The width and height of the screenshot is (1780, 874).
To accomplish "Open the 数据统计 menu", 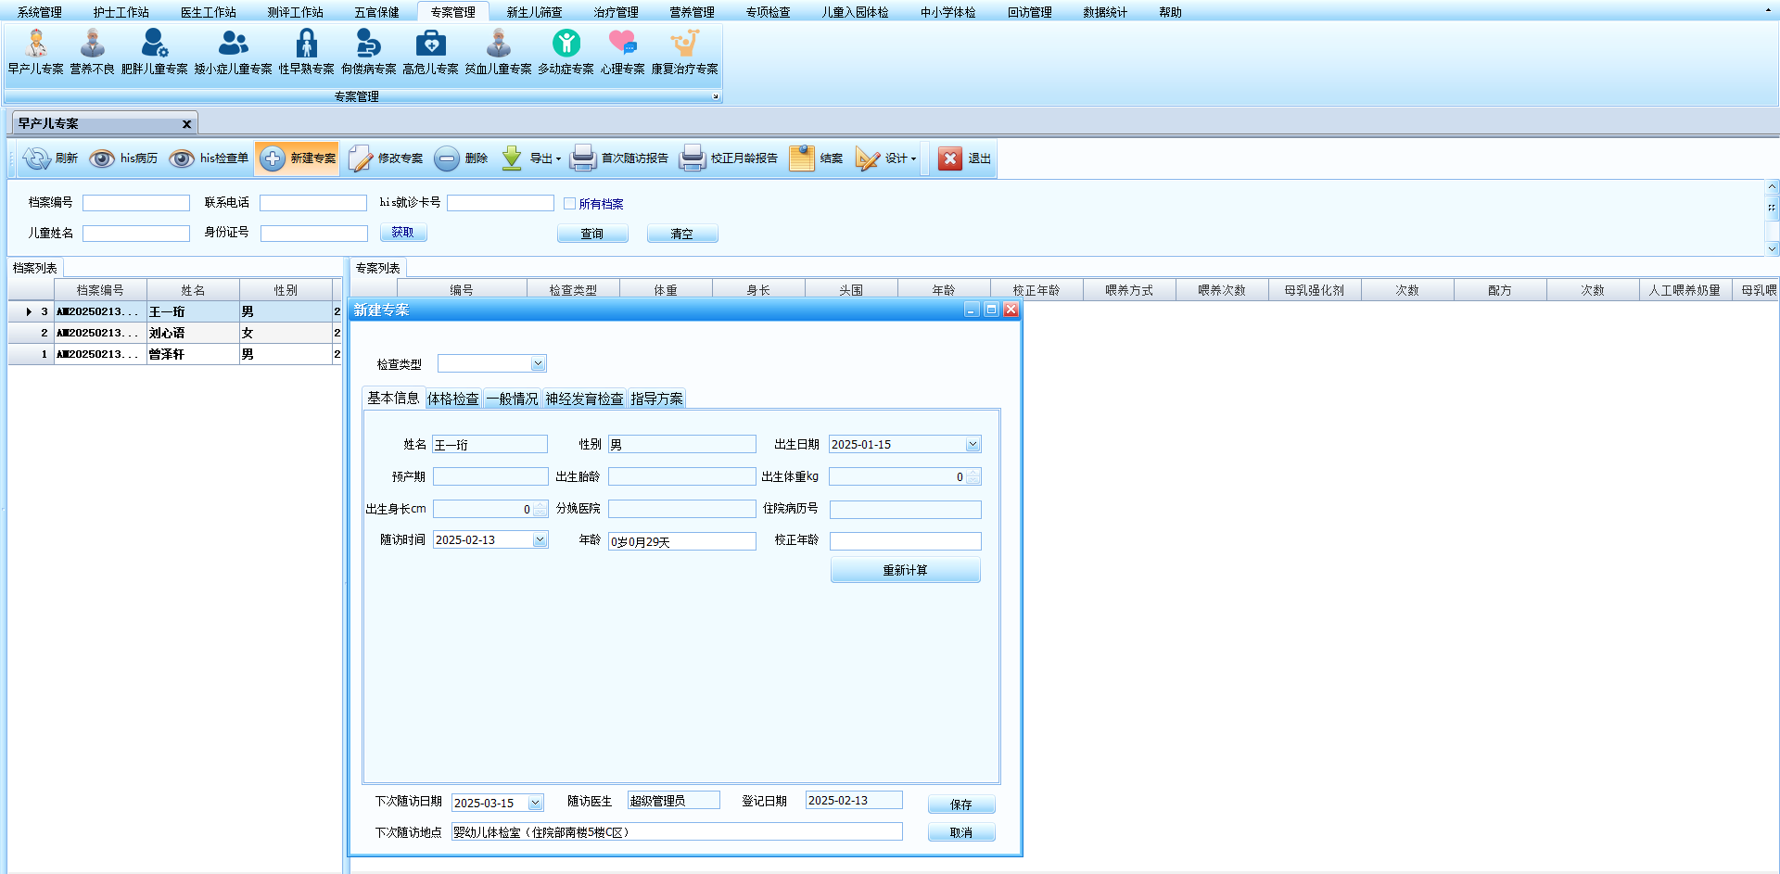I will (1105, 12).
